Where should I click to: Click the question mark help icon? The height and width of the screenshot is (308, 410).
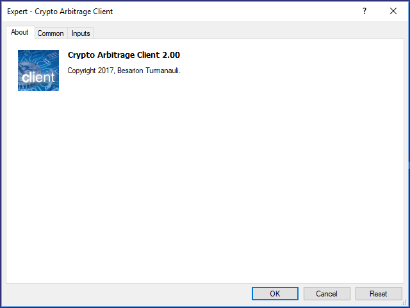(365, 11)
